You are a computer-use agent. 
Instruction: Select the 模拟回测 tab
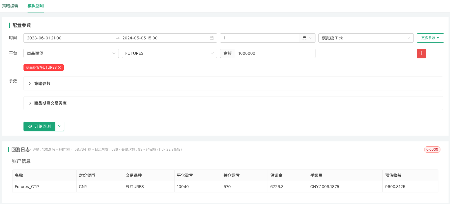(36, 6)
